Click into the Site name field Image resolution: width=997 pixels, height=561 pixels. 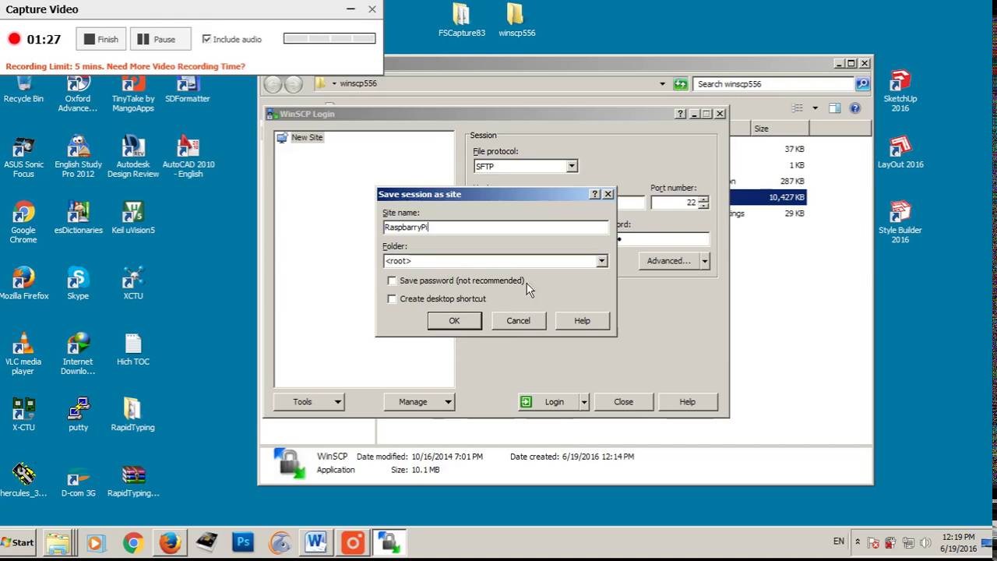tap(495, 227)
